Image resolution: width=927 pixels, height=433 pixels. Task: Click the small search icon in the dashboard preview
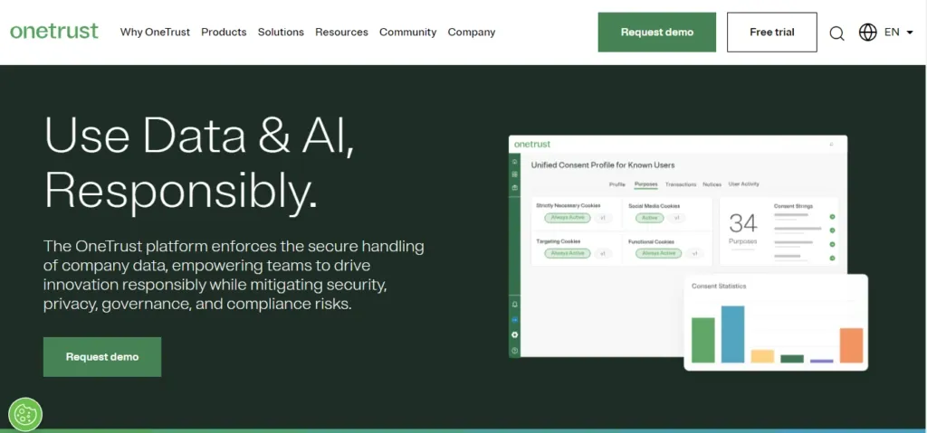(x=831, y=144)
